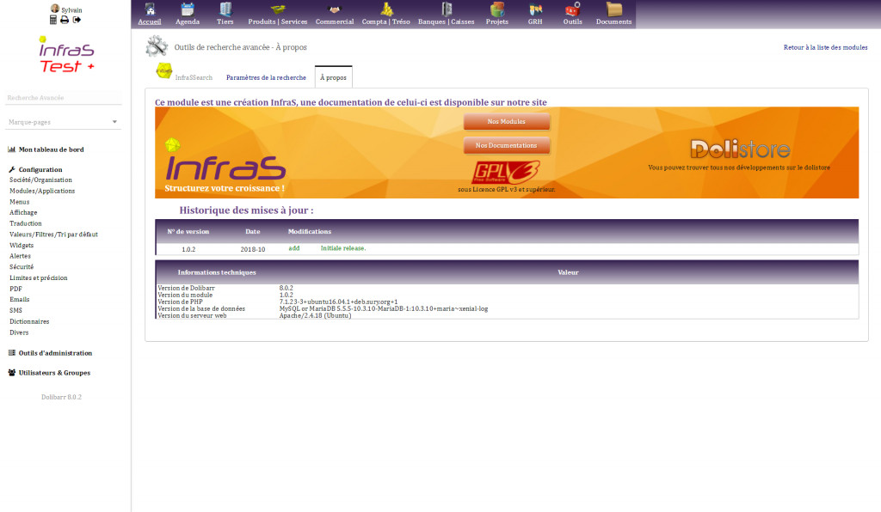Click the Sylvain username link
Screen dimensions: 881x512
[71, 10]
